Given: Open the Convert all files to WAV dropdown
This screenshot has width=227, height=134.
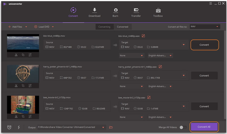Looking at the screenshot, I should (x=205, y=27).
